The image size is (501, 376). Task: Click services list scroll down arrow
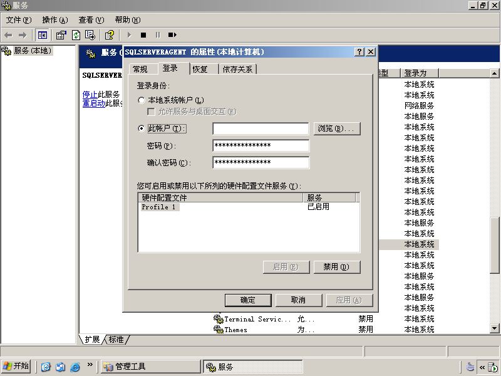[495, 328]
